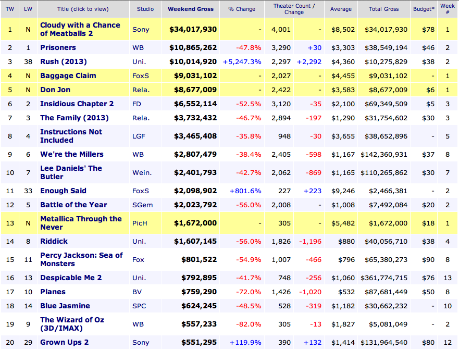Select total gross $361,774,715
The height and width of the screenshot is (351, 459).
point(384,278)
